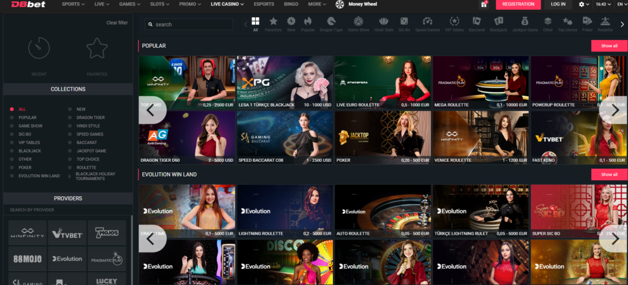Screen dimensions: 628x285
Task: Select the All grid icon in category strip
Action: [256, 21]
